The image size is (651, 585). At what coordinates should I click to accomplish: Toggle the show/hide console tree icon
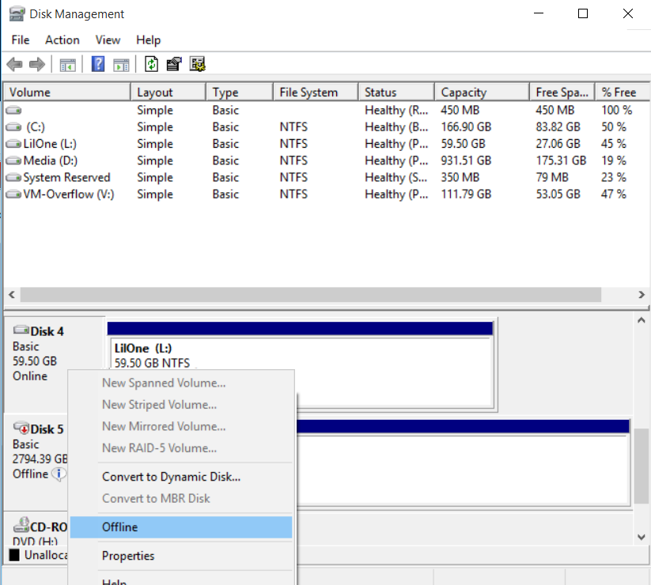[68, 65]
